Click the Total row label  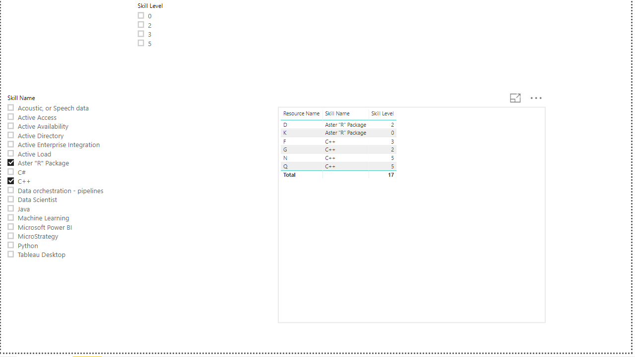coord(289,175)
